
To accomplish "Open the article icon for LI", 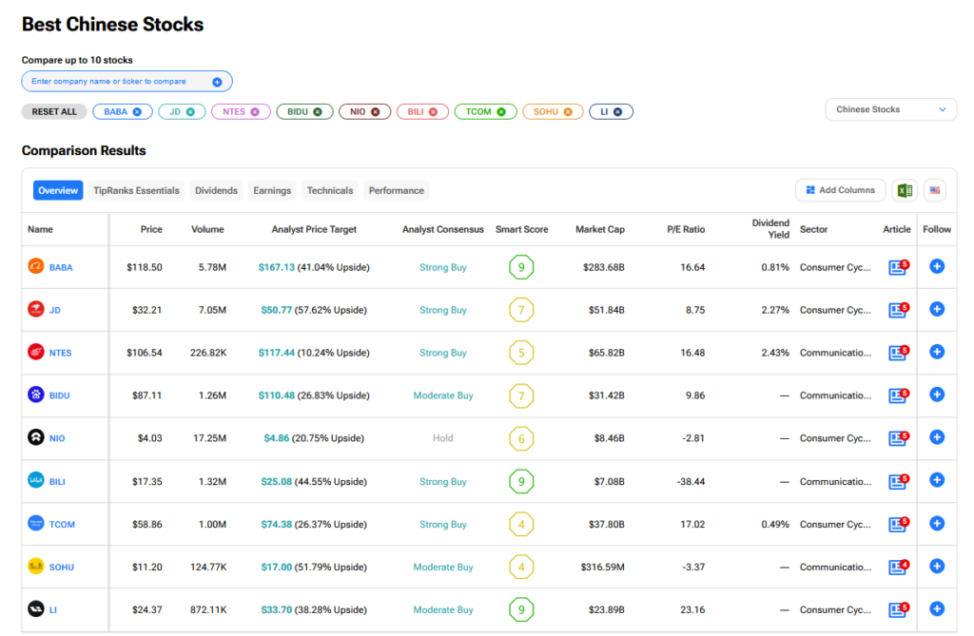I will 898,610.
